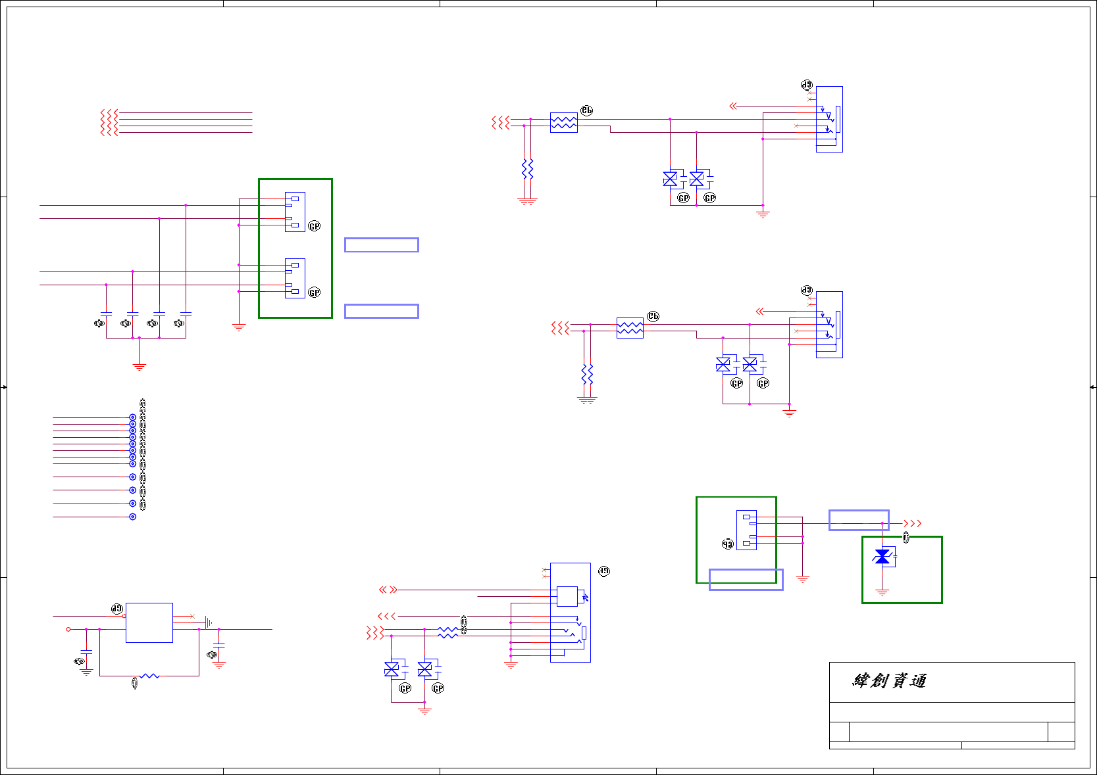Select the filter box on the middle-right circuit
This screenshot has height=775, width=1097.
click(x=630, y=327)
